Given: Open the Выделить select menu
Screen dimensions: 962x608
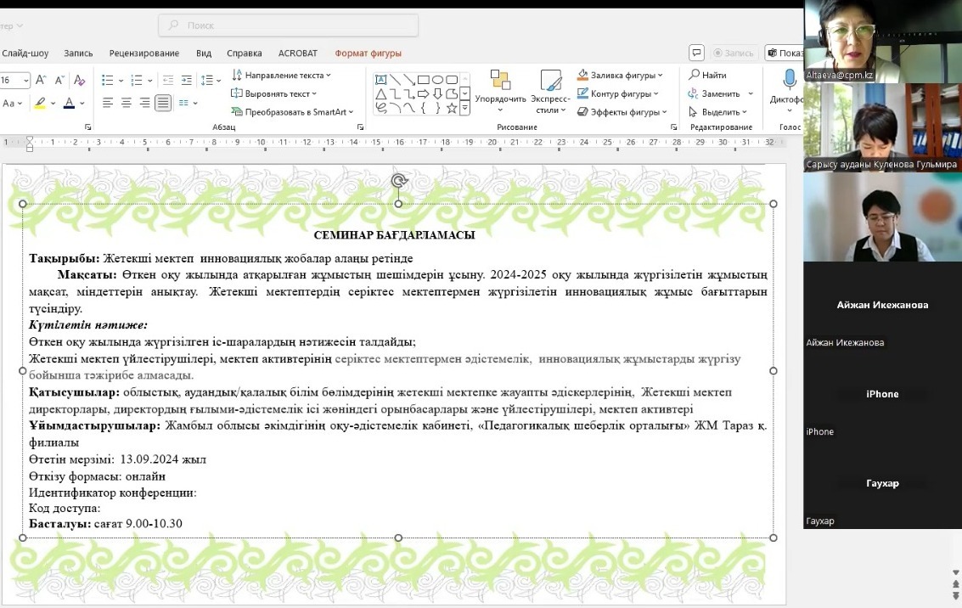Looking at the screenshot, I should coord(717,111).
